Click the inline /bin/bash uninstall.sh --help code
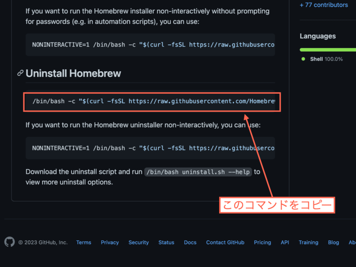 [x=198, y=172]
